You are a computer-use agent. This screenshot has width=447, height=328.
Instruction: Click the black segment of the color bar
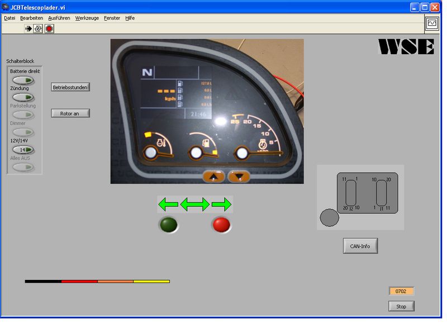43,281
